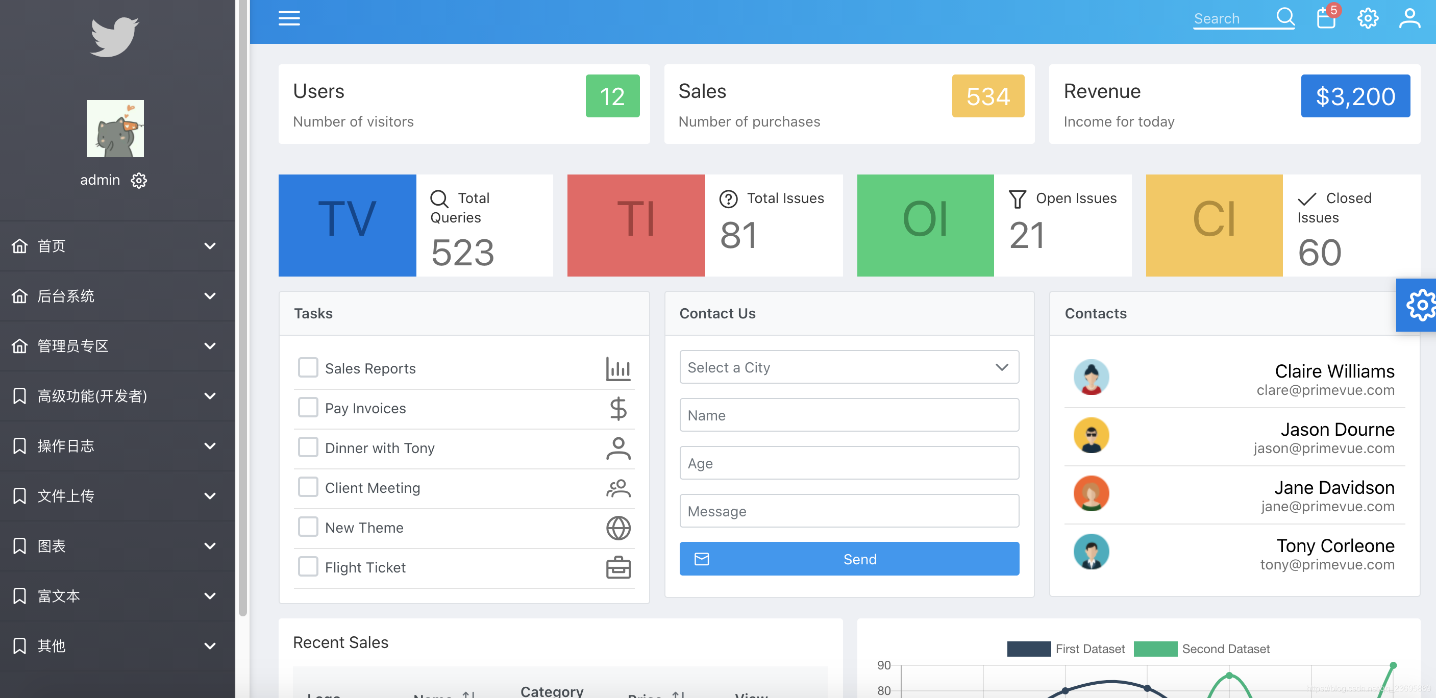Open the user profile icon in topbar
Image resolution: width=1436 pixels, height=698 pixels.
(x=1409, y=18)
